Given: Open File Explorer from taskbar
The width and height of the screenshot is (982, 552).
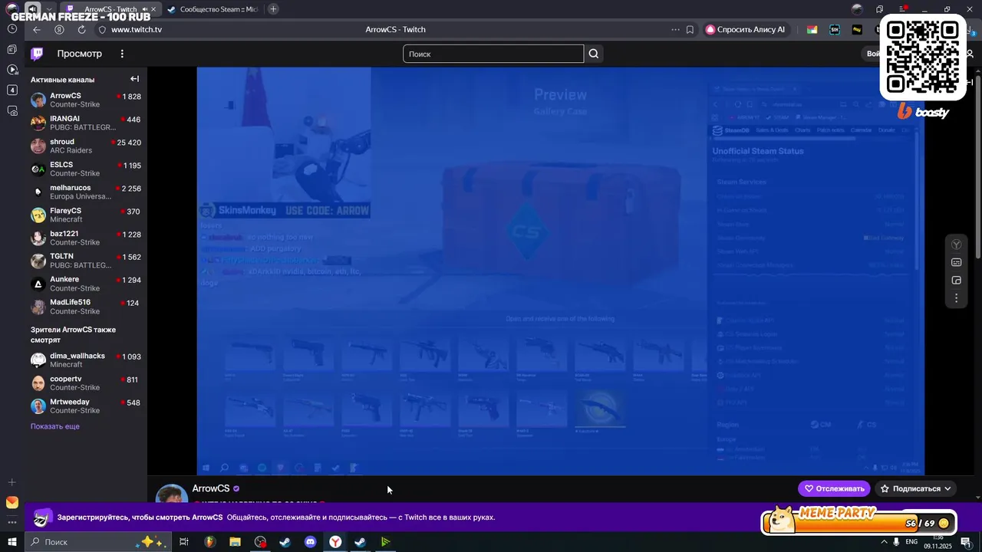Looking at the screenshot, I should click(x=235, y=542).
